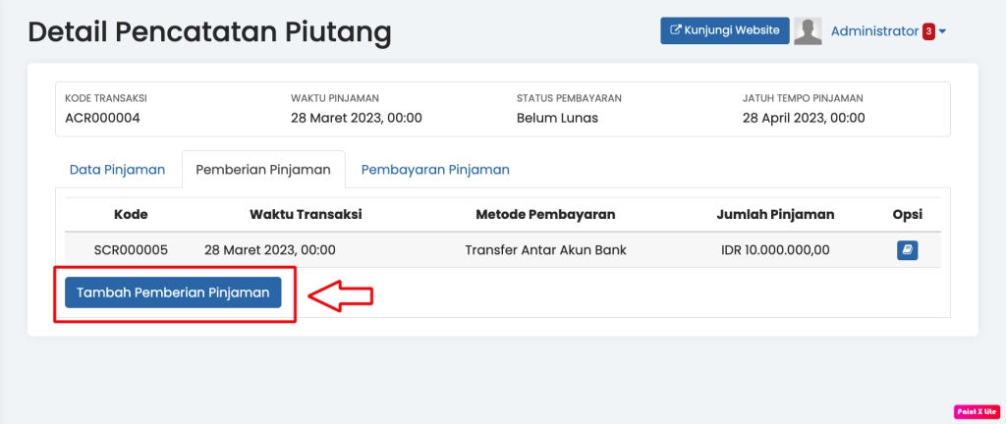Click the Opsi column header
The height and width of the screenshot is (424, 1006).
click(907, 215)
